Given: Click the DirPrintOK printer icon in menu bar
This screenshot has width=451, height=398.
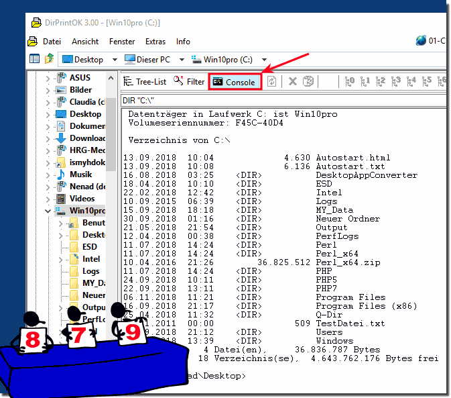Looking at the screenshot, I should (x=33, y=42).
